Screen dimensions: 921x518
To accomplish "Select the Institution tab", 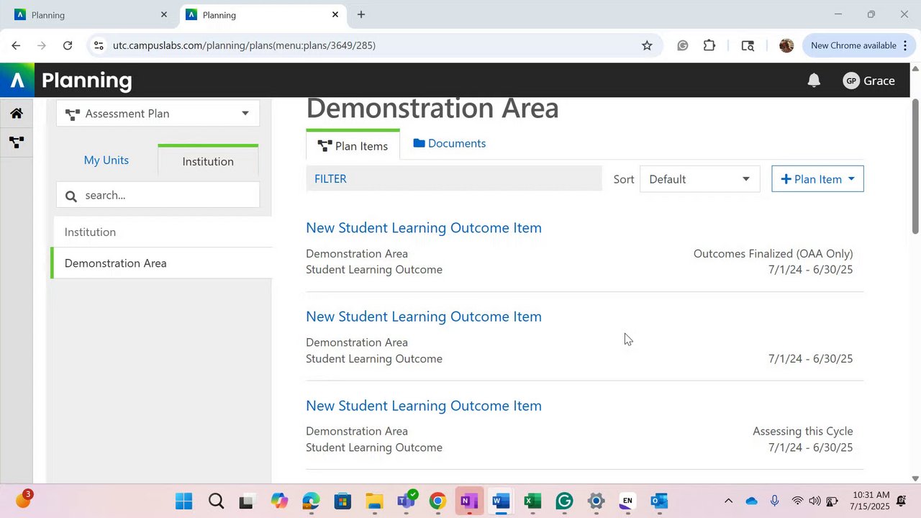I will pos(208,161).
